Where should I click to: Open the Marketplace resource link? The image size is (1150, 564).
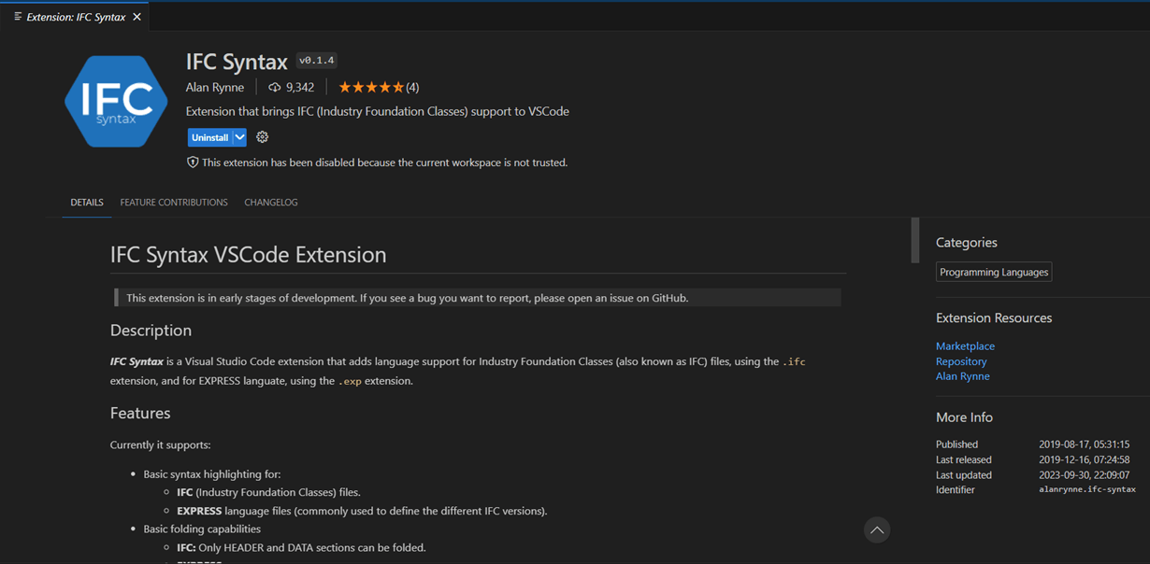[965, 346]
